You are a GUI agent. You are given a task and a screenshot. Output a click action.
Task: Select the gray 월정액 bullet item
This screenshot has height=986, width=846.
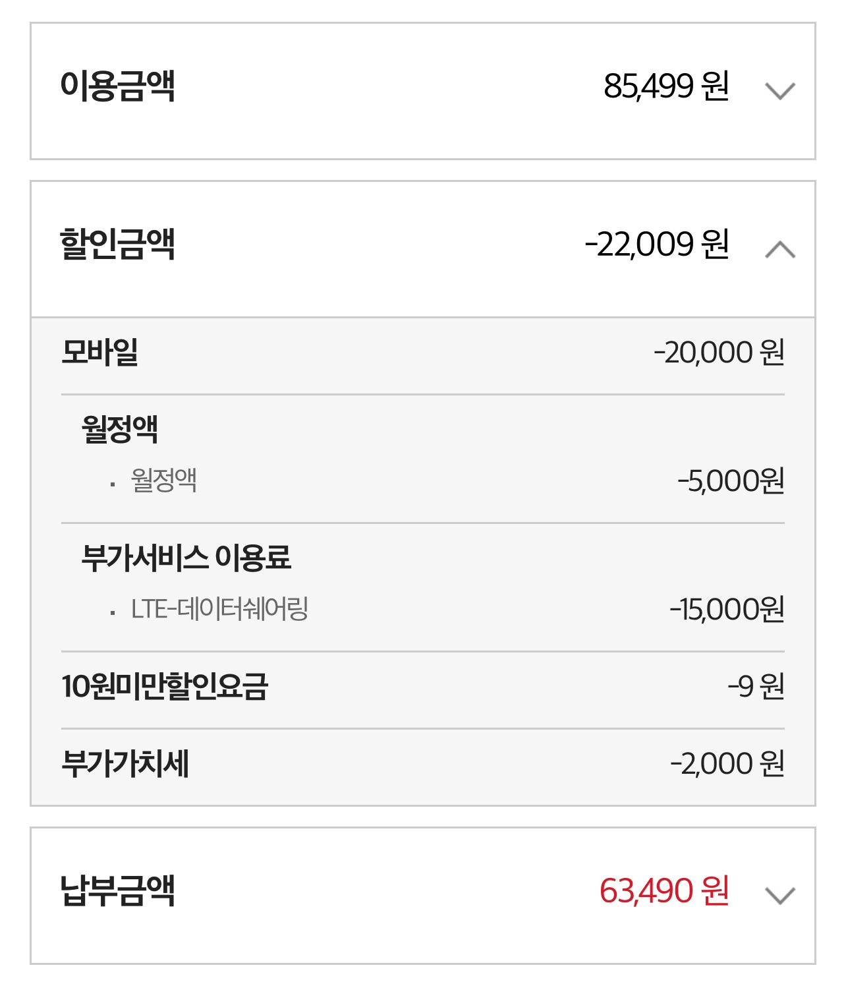(x=163, y=480)
